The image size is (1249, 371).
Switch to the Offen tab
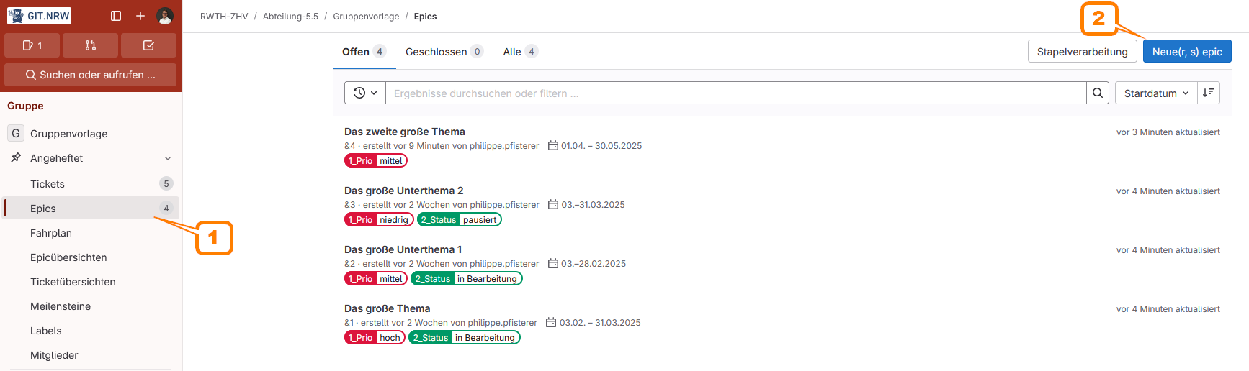(364, 52)
